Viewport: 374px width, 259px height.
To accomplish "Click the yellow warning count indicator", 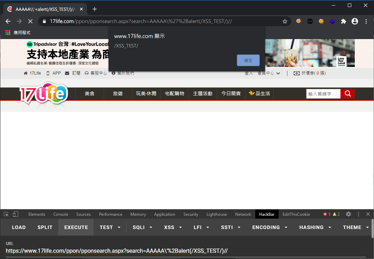I will click(336, 214).
